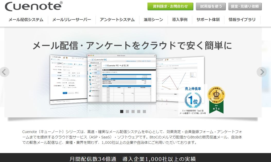
Task: Select the first carousel dot
Action: click(x=122, y=112)
